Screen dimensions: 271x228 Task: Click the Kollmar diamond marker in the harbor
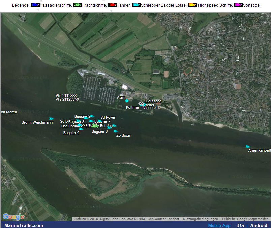140,104
